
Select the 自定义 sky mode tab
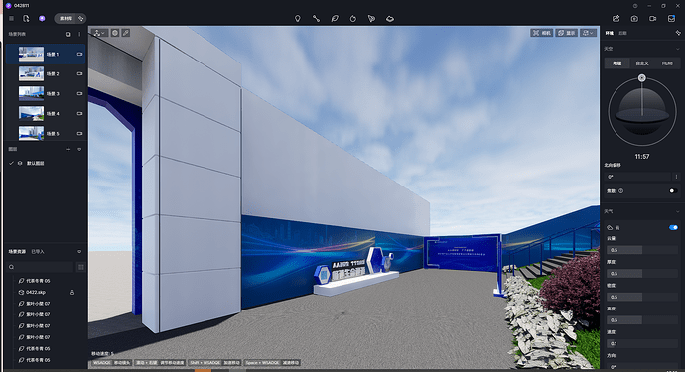pos(642,63)
